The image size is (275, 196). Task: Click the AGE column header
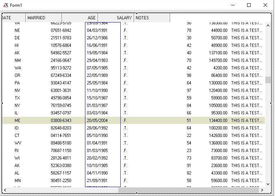click(80, 18)
